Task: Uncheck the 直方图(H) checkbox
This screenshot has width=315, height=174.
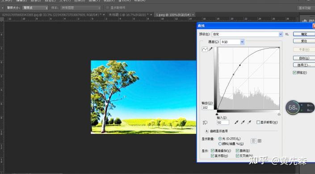Action: [212, 156]
